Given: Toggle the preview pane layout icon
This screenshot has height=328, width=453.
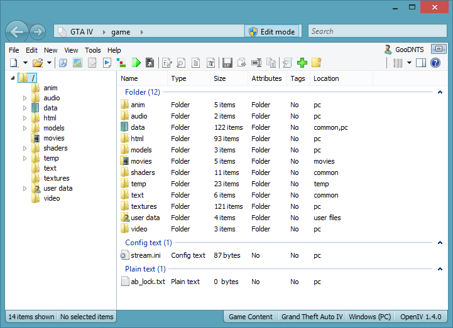Looking at the screenshot, I should click(421, 63).
